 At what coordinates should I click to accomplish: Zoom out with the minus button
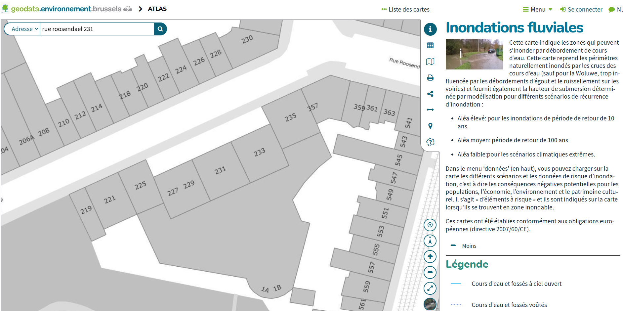pos(430,272)
